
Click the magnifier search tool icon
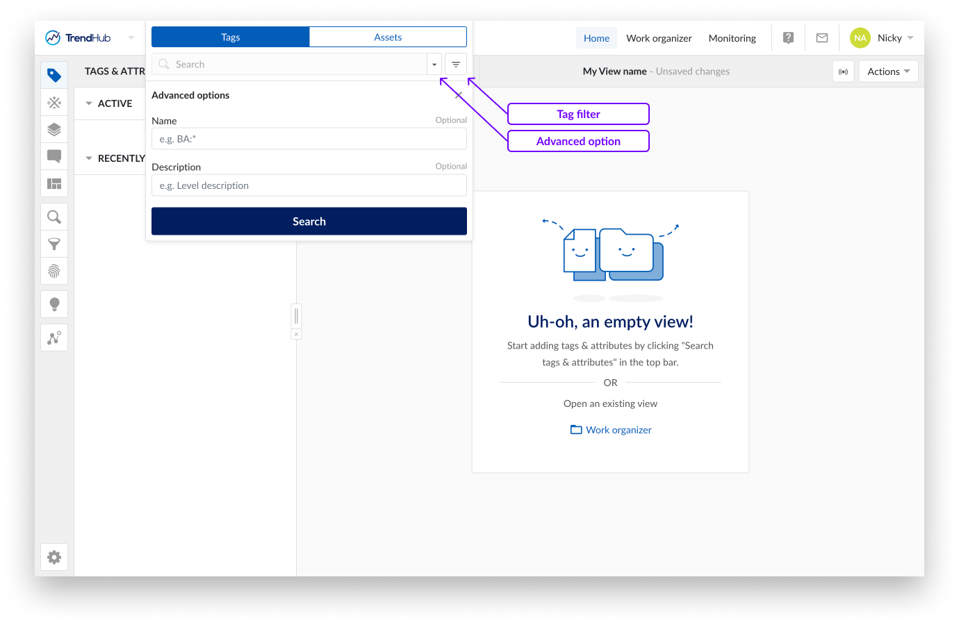[x=54, y=217]
